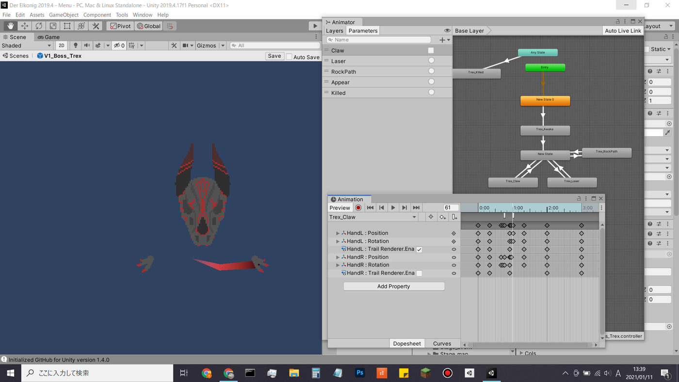Enable Auto Save checkbox in Scene

click(x=289, y=57)
